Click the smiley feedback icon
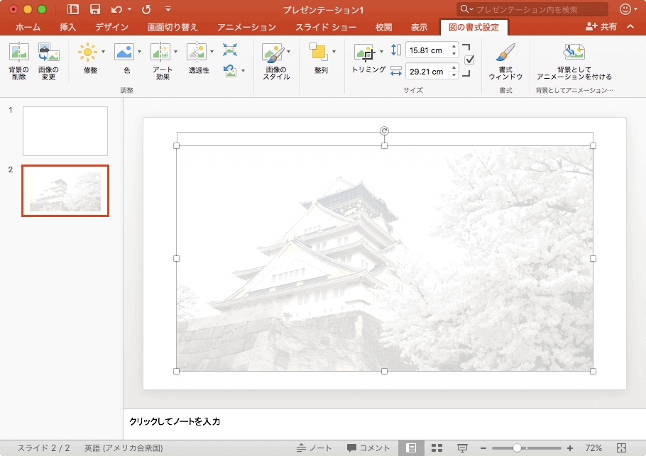 click(x=625, y=9)
